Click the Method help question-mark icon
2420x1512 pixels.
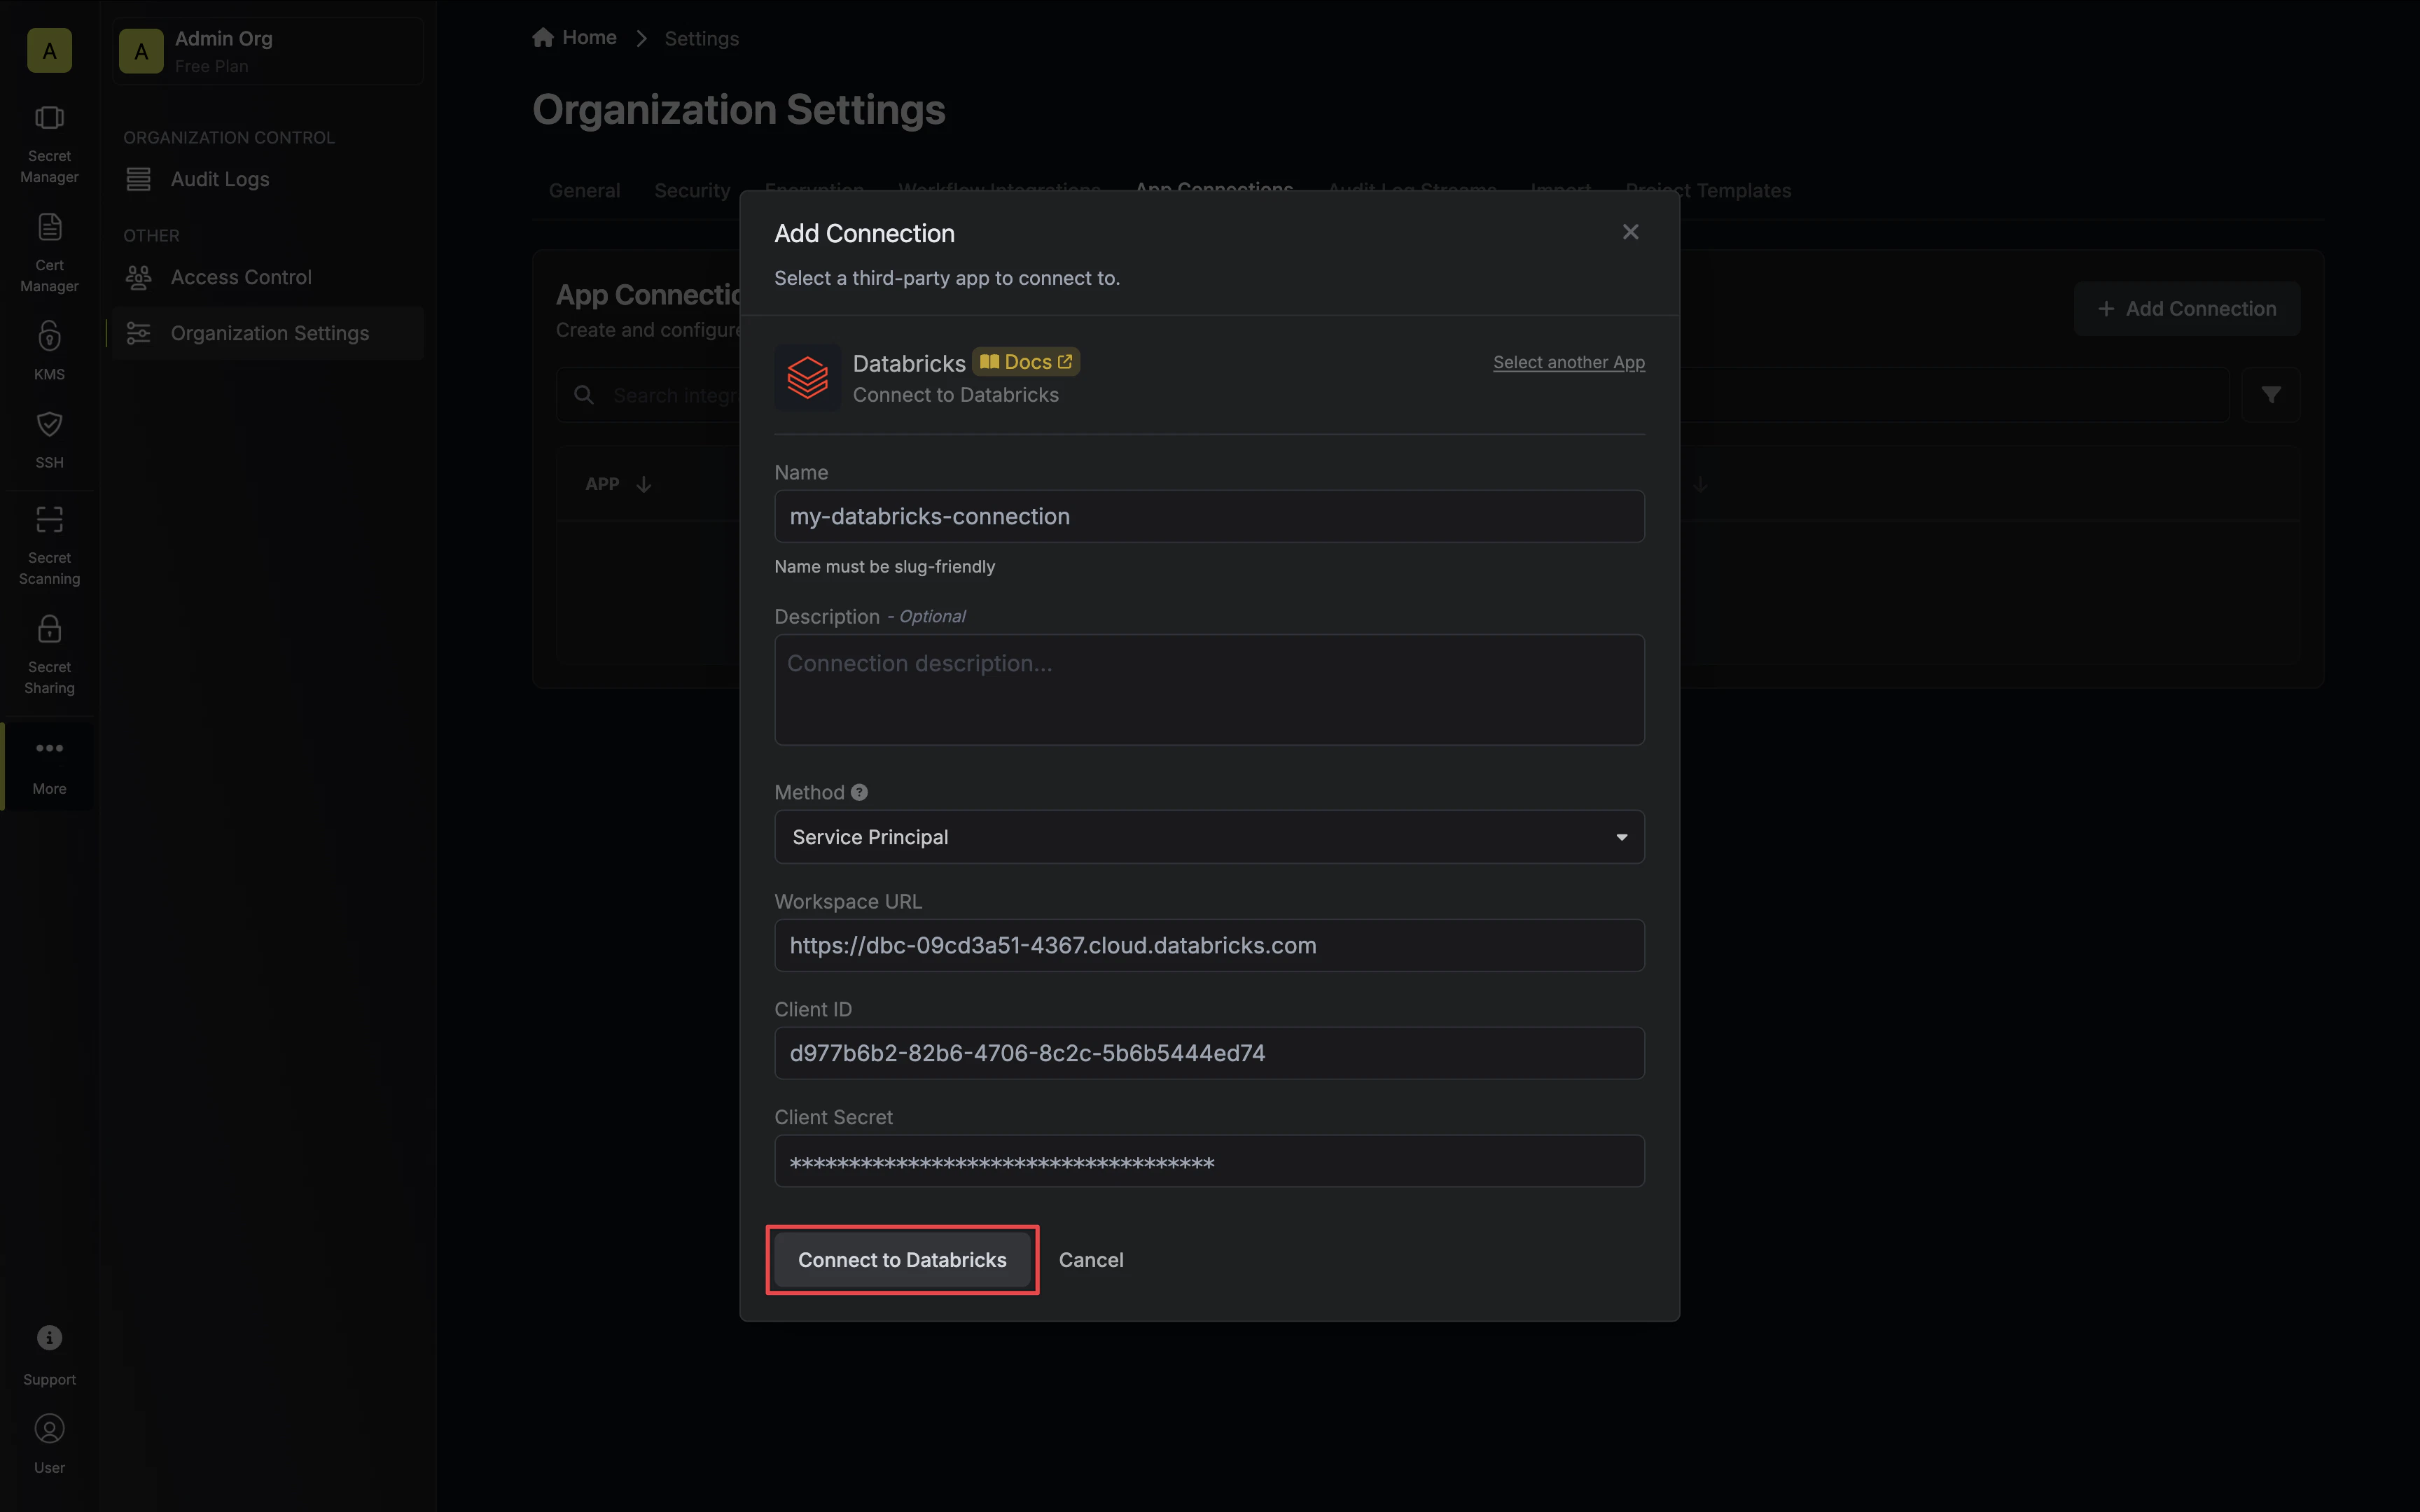point(859,792)
